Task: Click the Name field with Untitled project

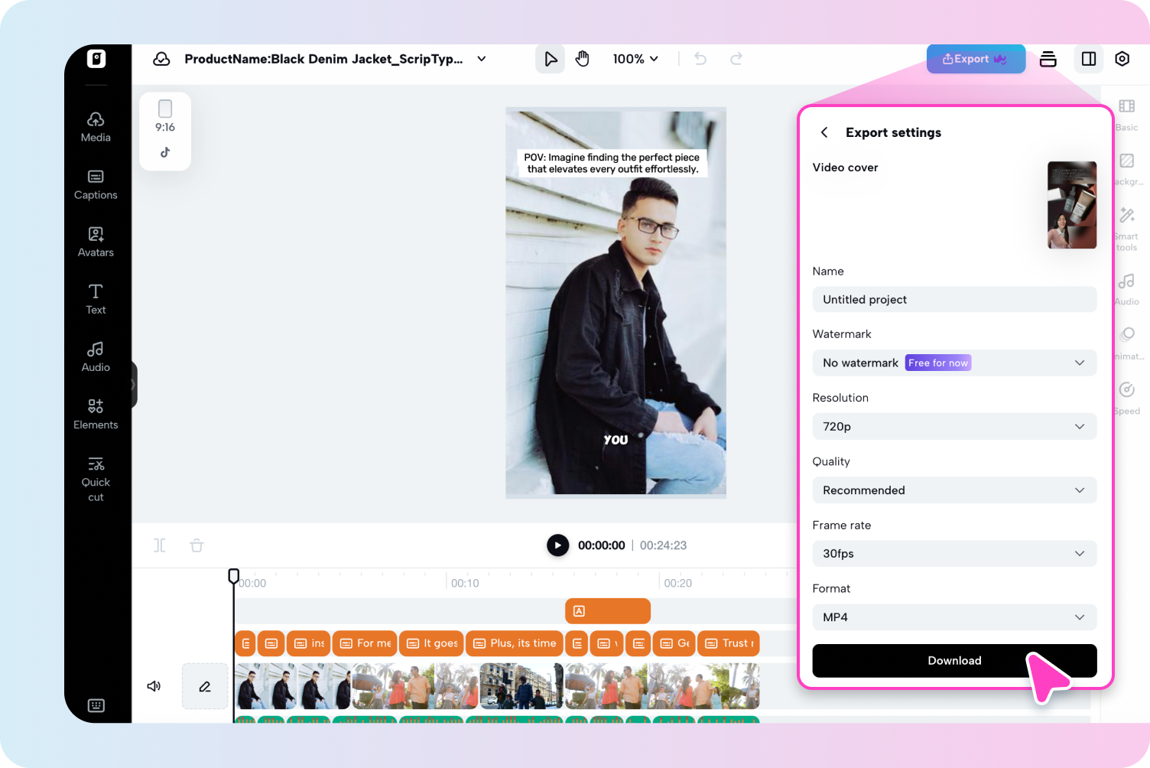Action: tap(954, 300)
